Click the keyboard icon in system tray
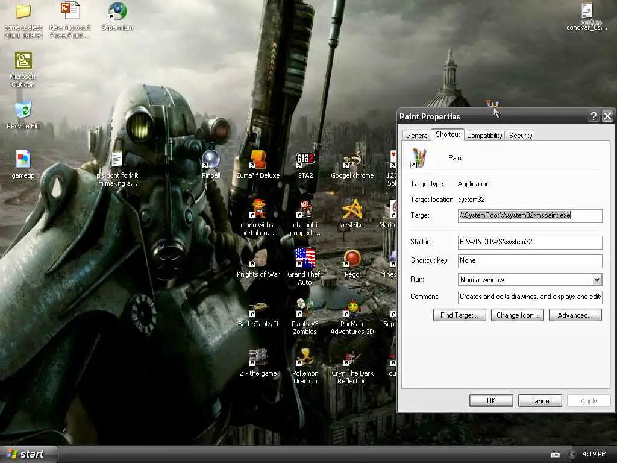Viewport: 617px width, 463px height. pyautogui.click(x=556, y=455)
